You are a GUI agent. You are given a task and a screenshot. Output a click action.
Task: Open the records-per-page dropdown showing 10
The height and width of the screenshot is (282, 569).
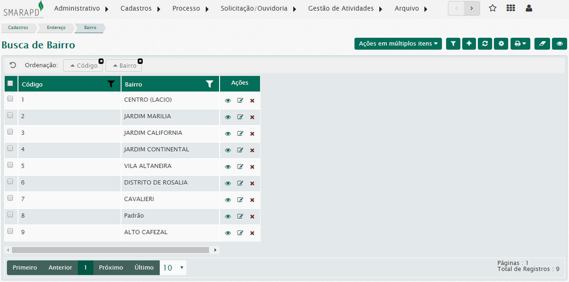pyautogui.click(x=173, y=268)
